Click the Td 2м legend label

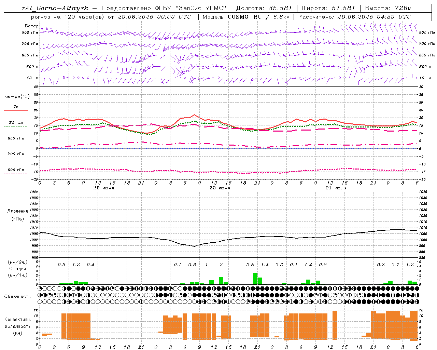tap(16, 122)
